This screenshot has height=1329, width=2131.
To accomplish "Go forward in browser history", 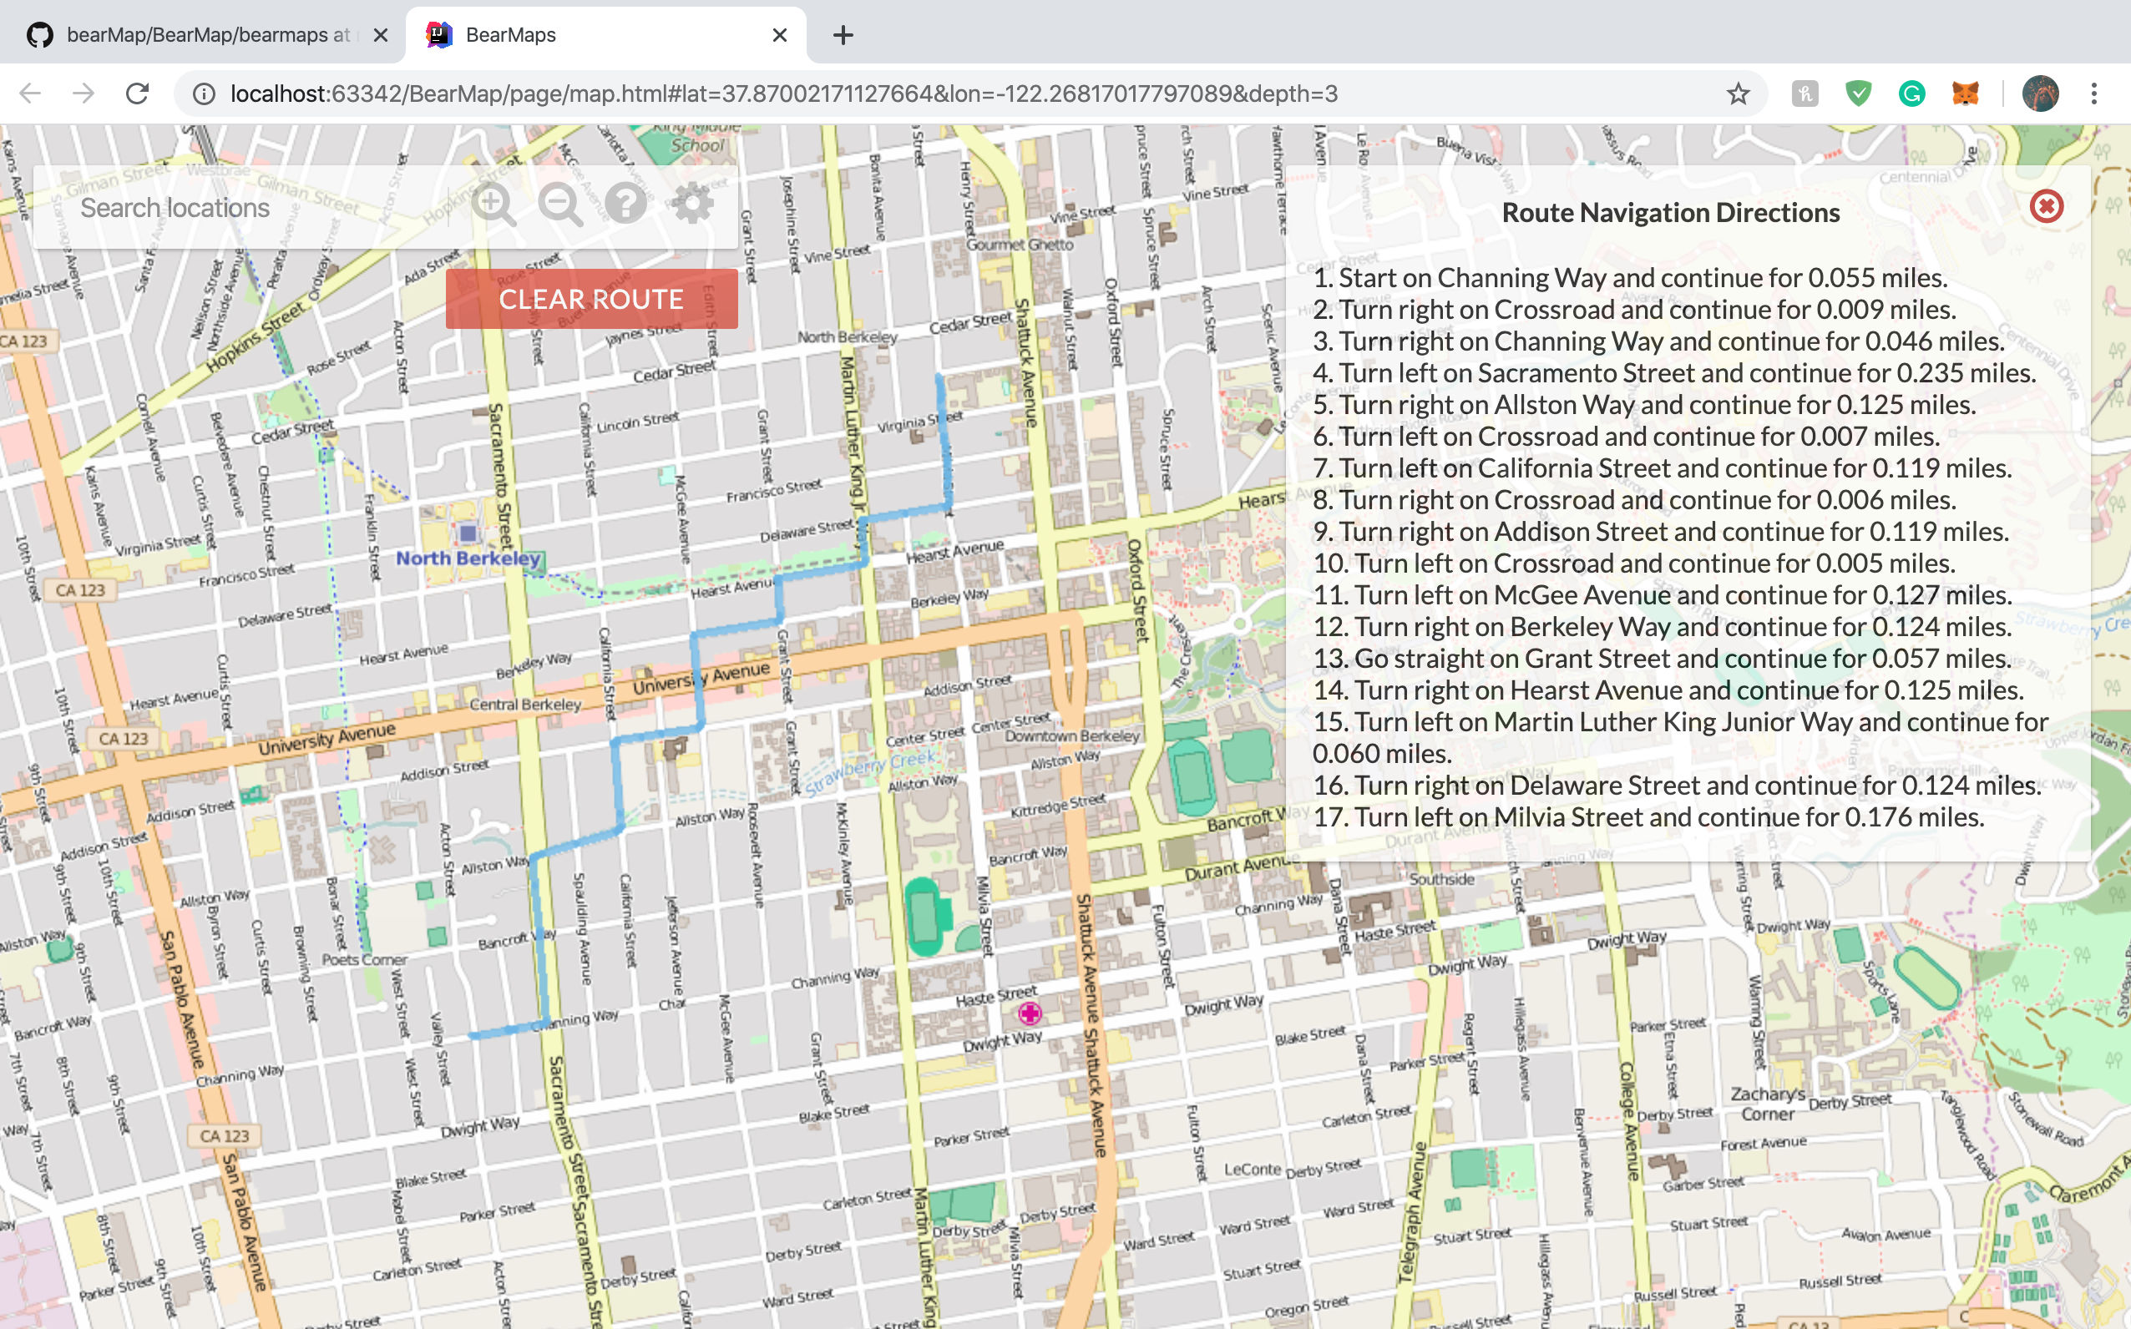I will [84, 93].
